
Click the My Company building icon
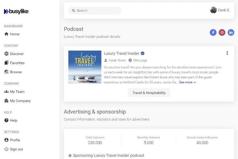6,100
